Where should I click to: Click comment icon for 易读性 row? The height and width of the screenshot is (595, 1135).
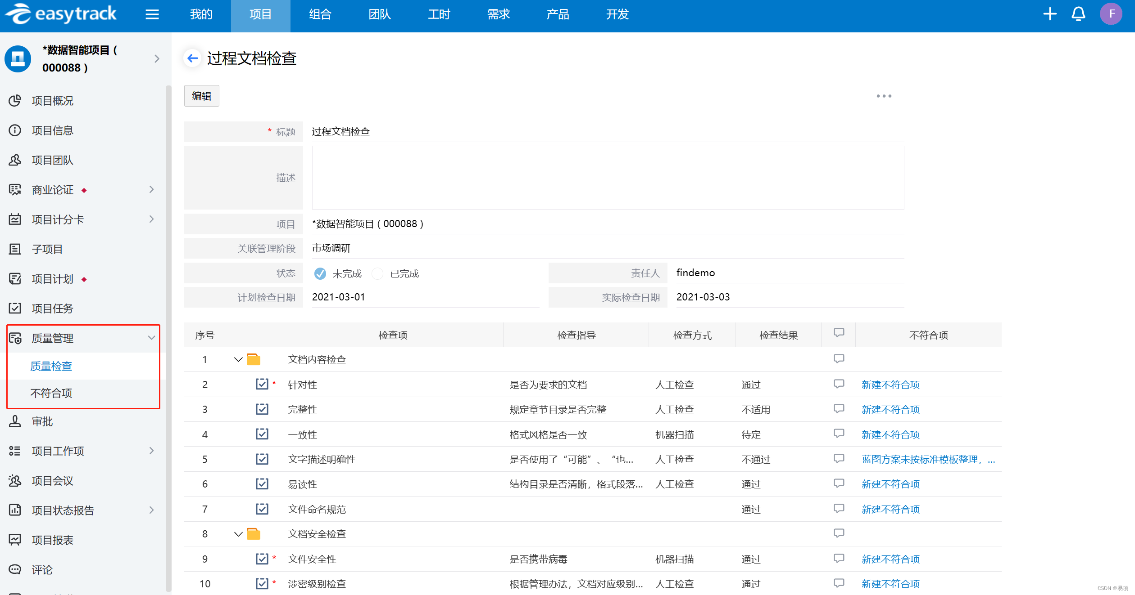click(839, 483)
